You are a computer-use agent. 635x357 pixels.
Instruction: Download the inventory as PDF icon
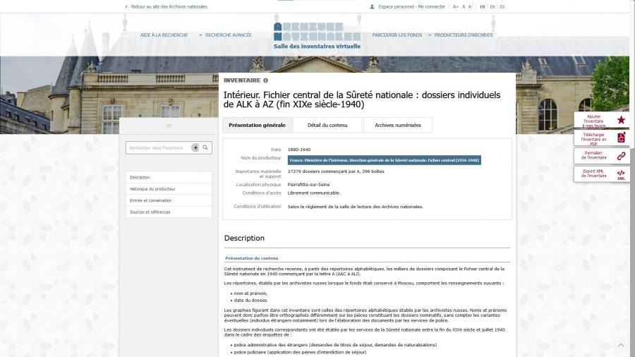coord(621,138)
